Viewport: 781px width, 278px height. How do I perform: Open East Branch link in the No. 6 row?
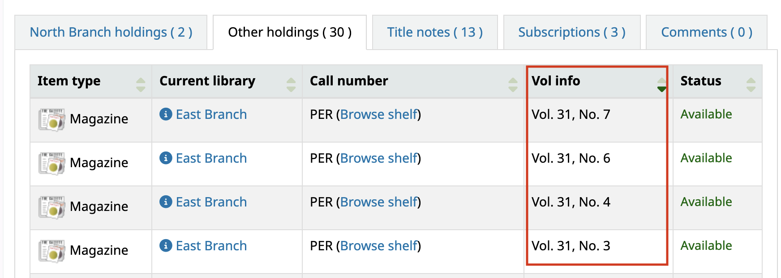pyautogui.click(x=211, y=158)
